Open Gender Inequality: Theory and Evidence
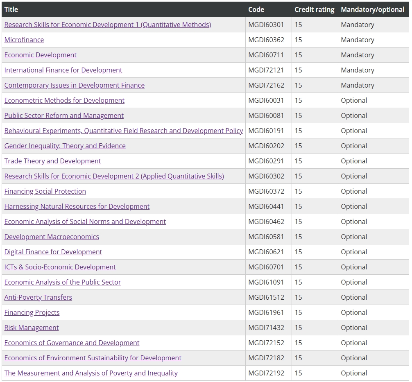The image size is (412, 382). (x=65, y=146)
